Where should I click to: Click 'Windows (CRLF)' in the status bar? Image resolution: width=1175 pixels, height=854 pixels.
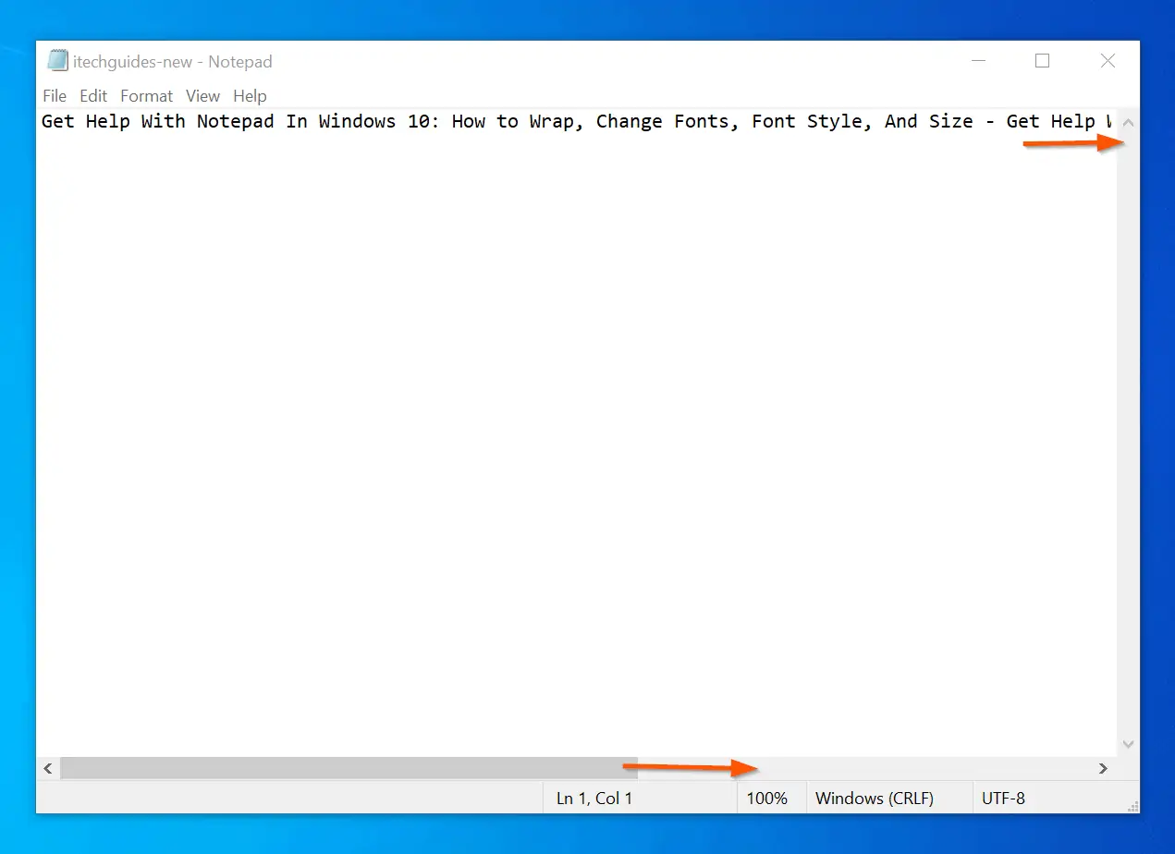(x=875, y=799)
